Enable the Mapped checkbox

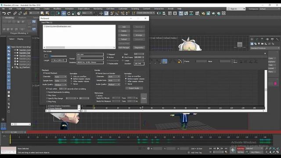(x=108, y=54)
